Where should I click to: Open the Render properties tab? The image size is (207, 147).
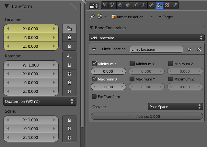105,5
